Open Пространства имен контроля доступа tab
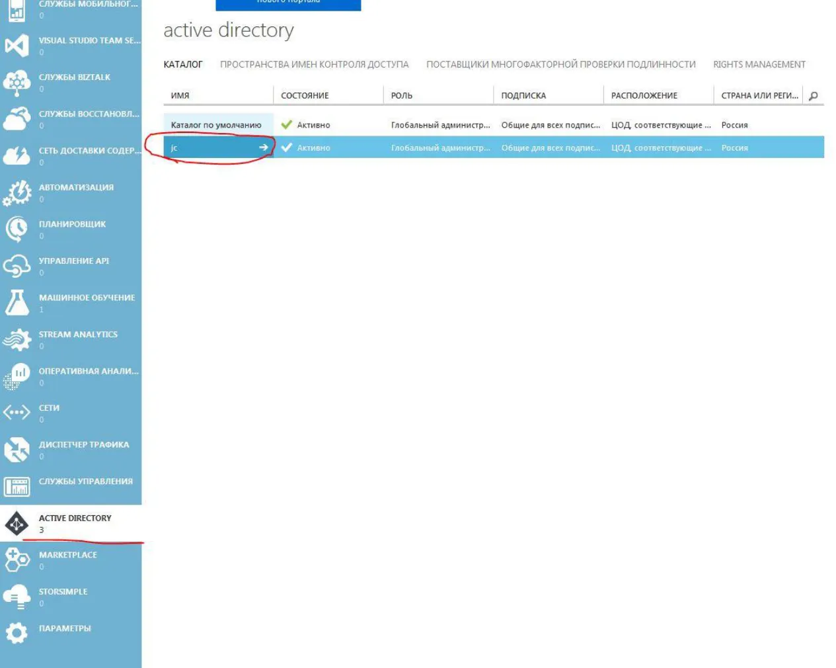Screen dimensions: 836x668 315,65
